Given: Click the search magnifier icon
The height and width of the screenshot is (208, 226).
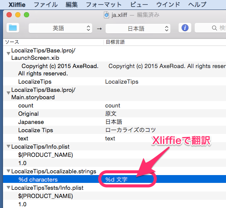Looking at the screenshot, I should [214, 28].
